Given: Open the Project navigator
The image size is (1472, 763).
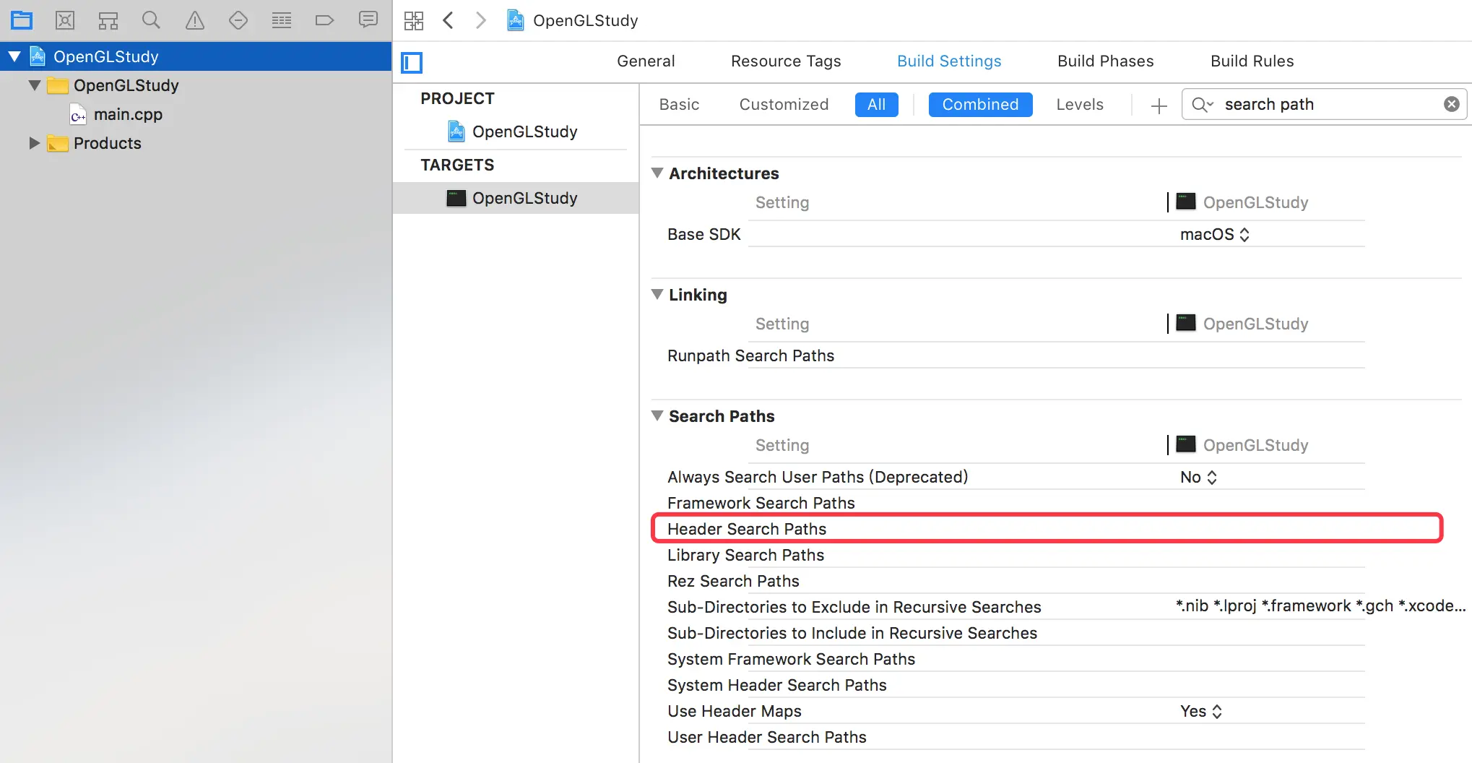Looking at the screenshot, I should (22, 20).
